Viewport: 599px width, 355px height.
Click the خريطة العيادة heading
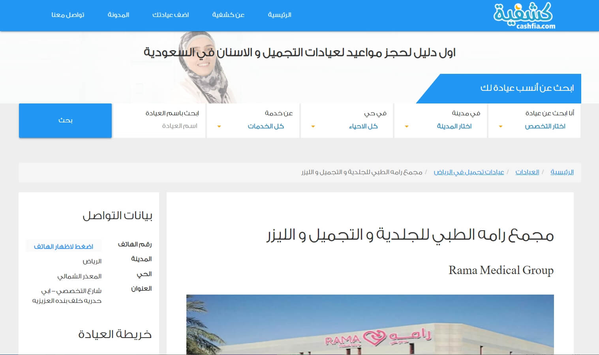point(115,334)
